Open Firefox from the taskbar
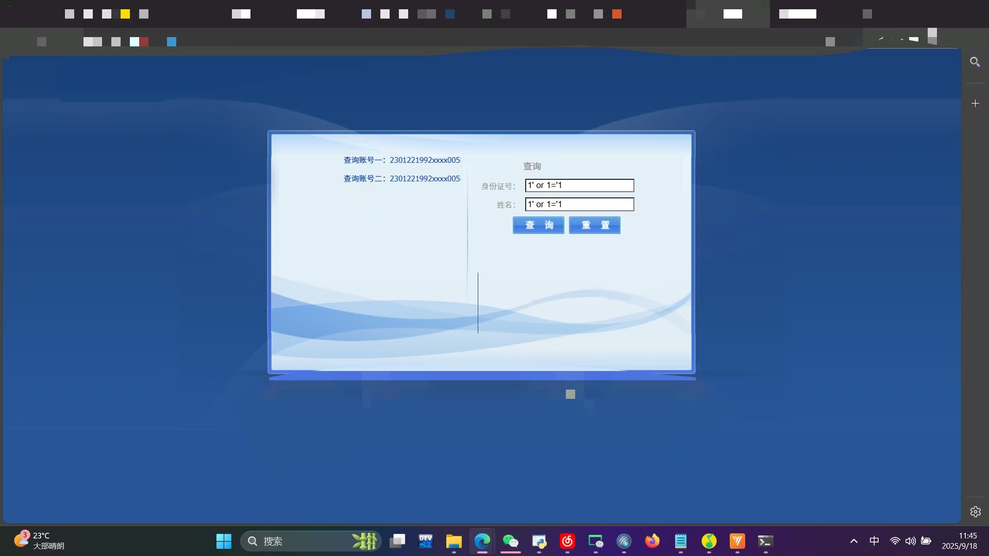The height and width of the screenshot is (556, 989). pyautogui.click(x=652, y=541)
